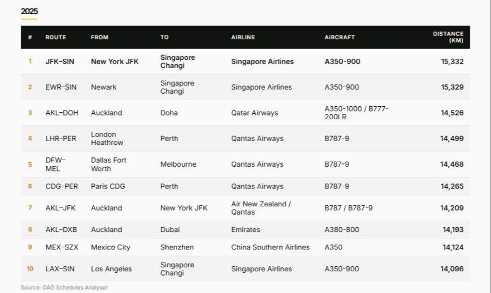Click the A380-800 aircraft cell
491x293 pixels.
pyautogui.click(x=342, y=229)
